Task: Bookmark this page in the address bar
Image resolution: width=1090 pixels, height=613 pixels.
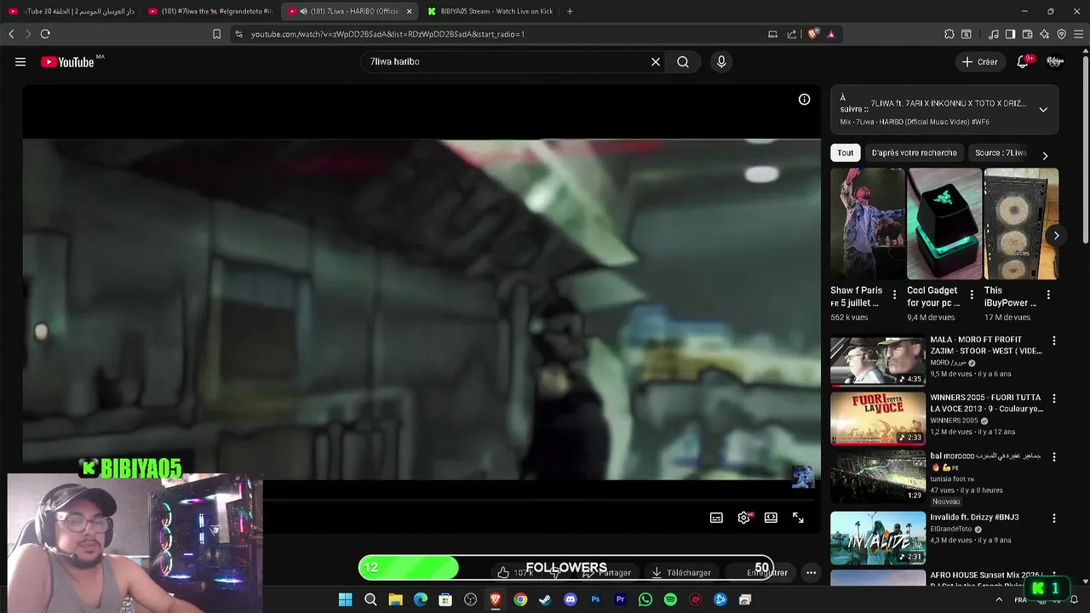Action: coord(216,34)
